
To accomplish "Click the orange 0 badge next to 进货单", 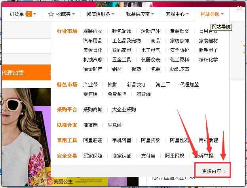I will coord(28,14).
